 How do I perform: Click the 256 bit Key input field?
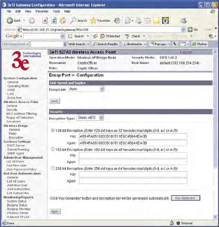point(133,174)
